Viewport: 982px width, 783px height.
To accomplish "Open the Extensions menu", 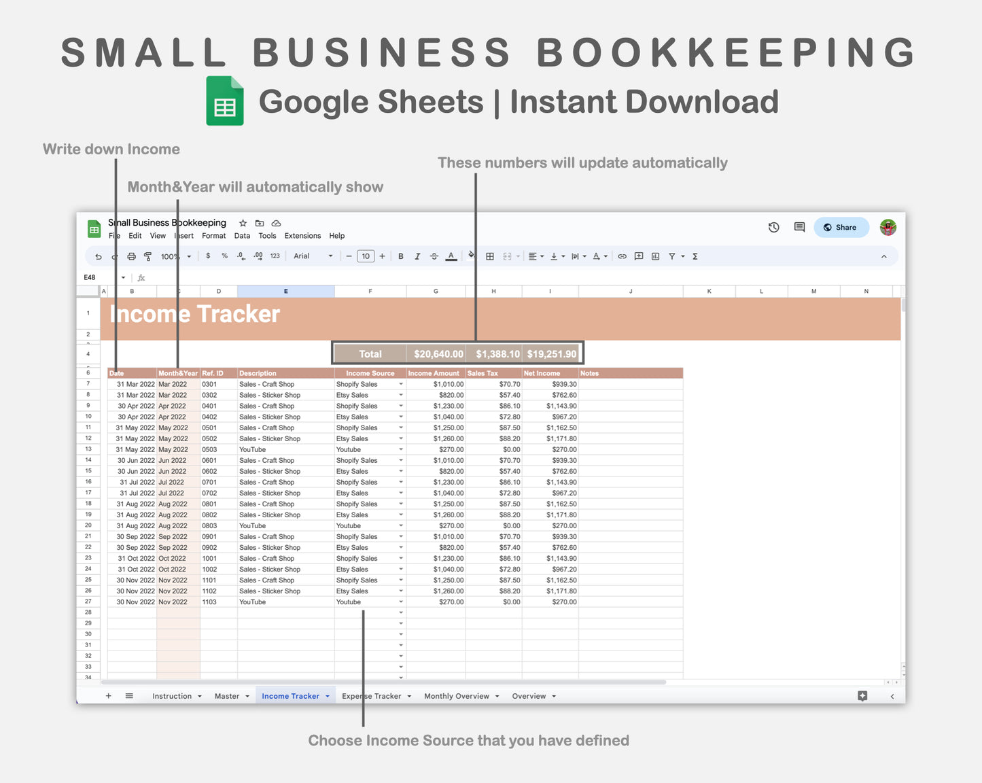I will point(302,236).
